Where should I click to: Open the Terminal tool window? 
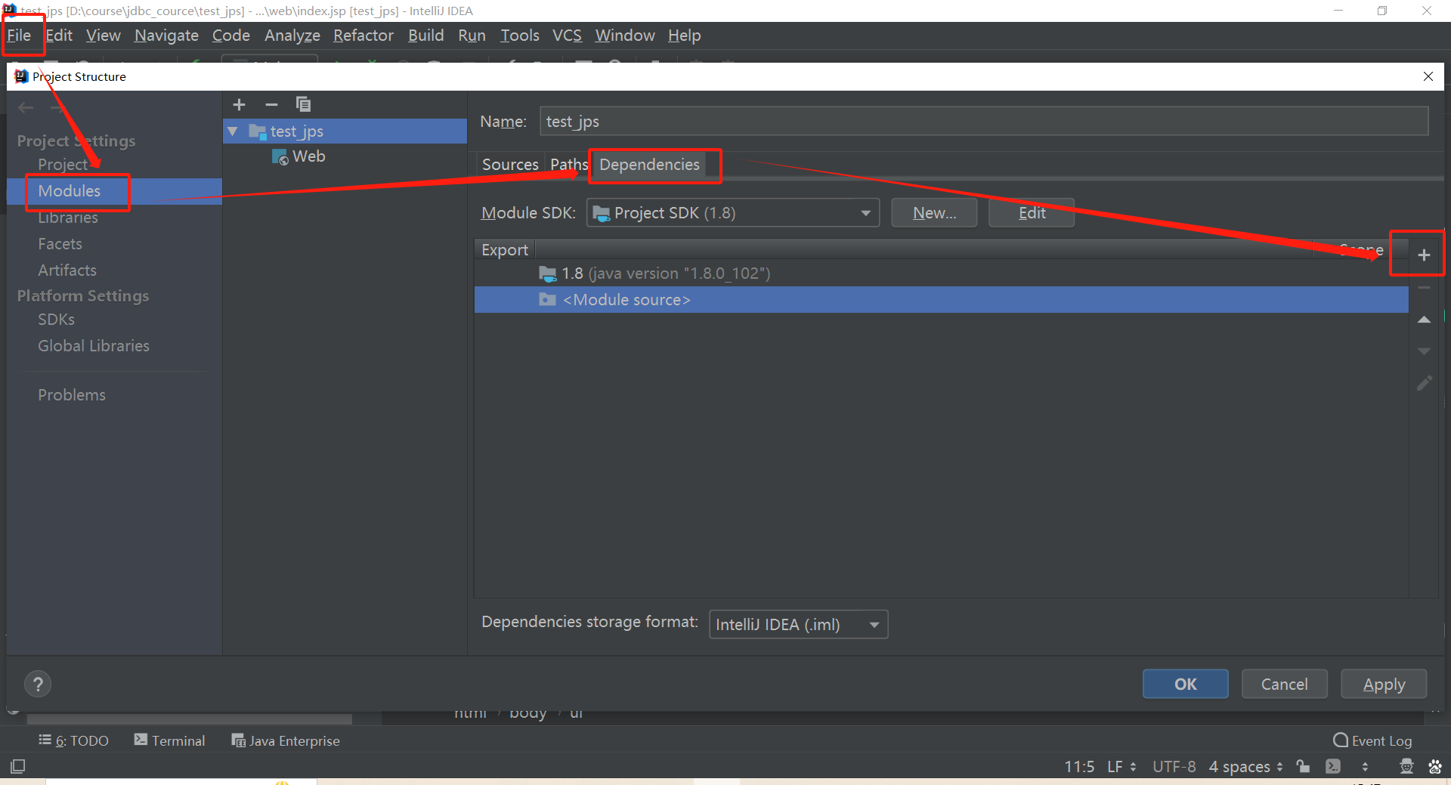coord(169,740)
